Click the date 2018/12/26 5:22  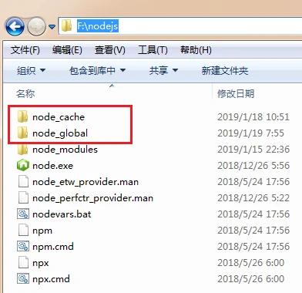point(253,198)
